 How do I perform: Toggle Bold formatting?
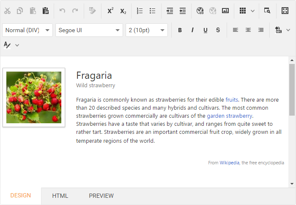tap(180, 30)
